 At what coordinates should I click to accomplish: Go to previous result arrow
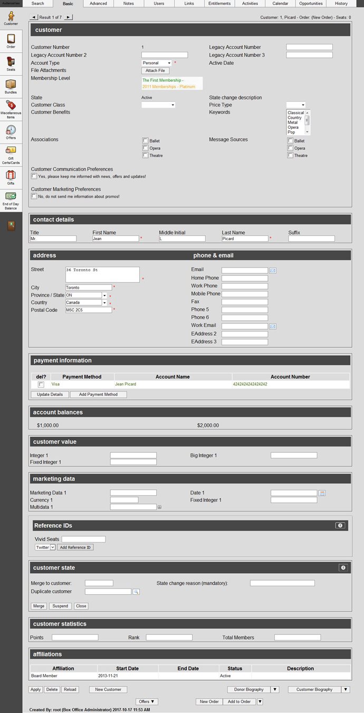[x=34, y=17]
